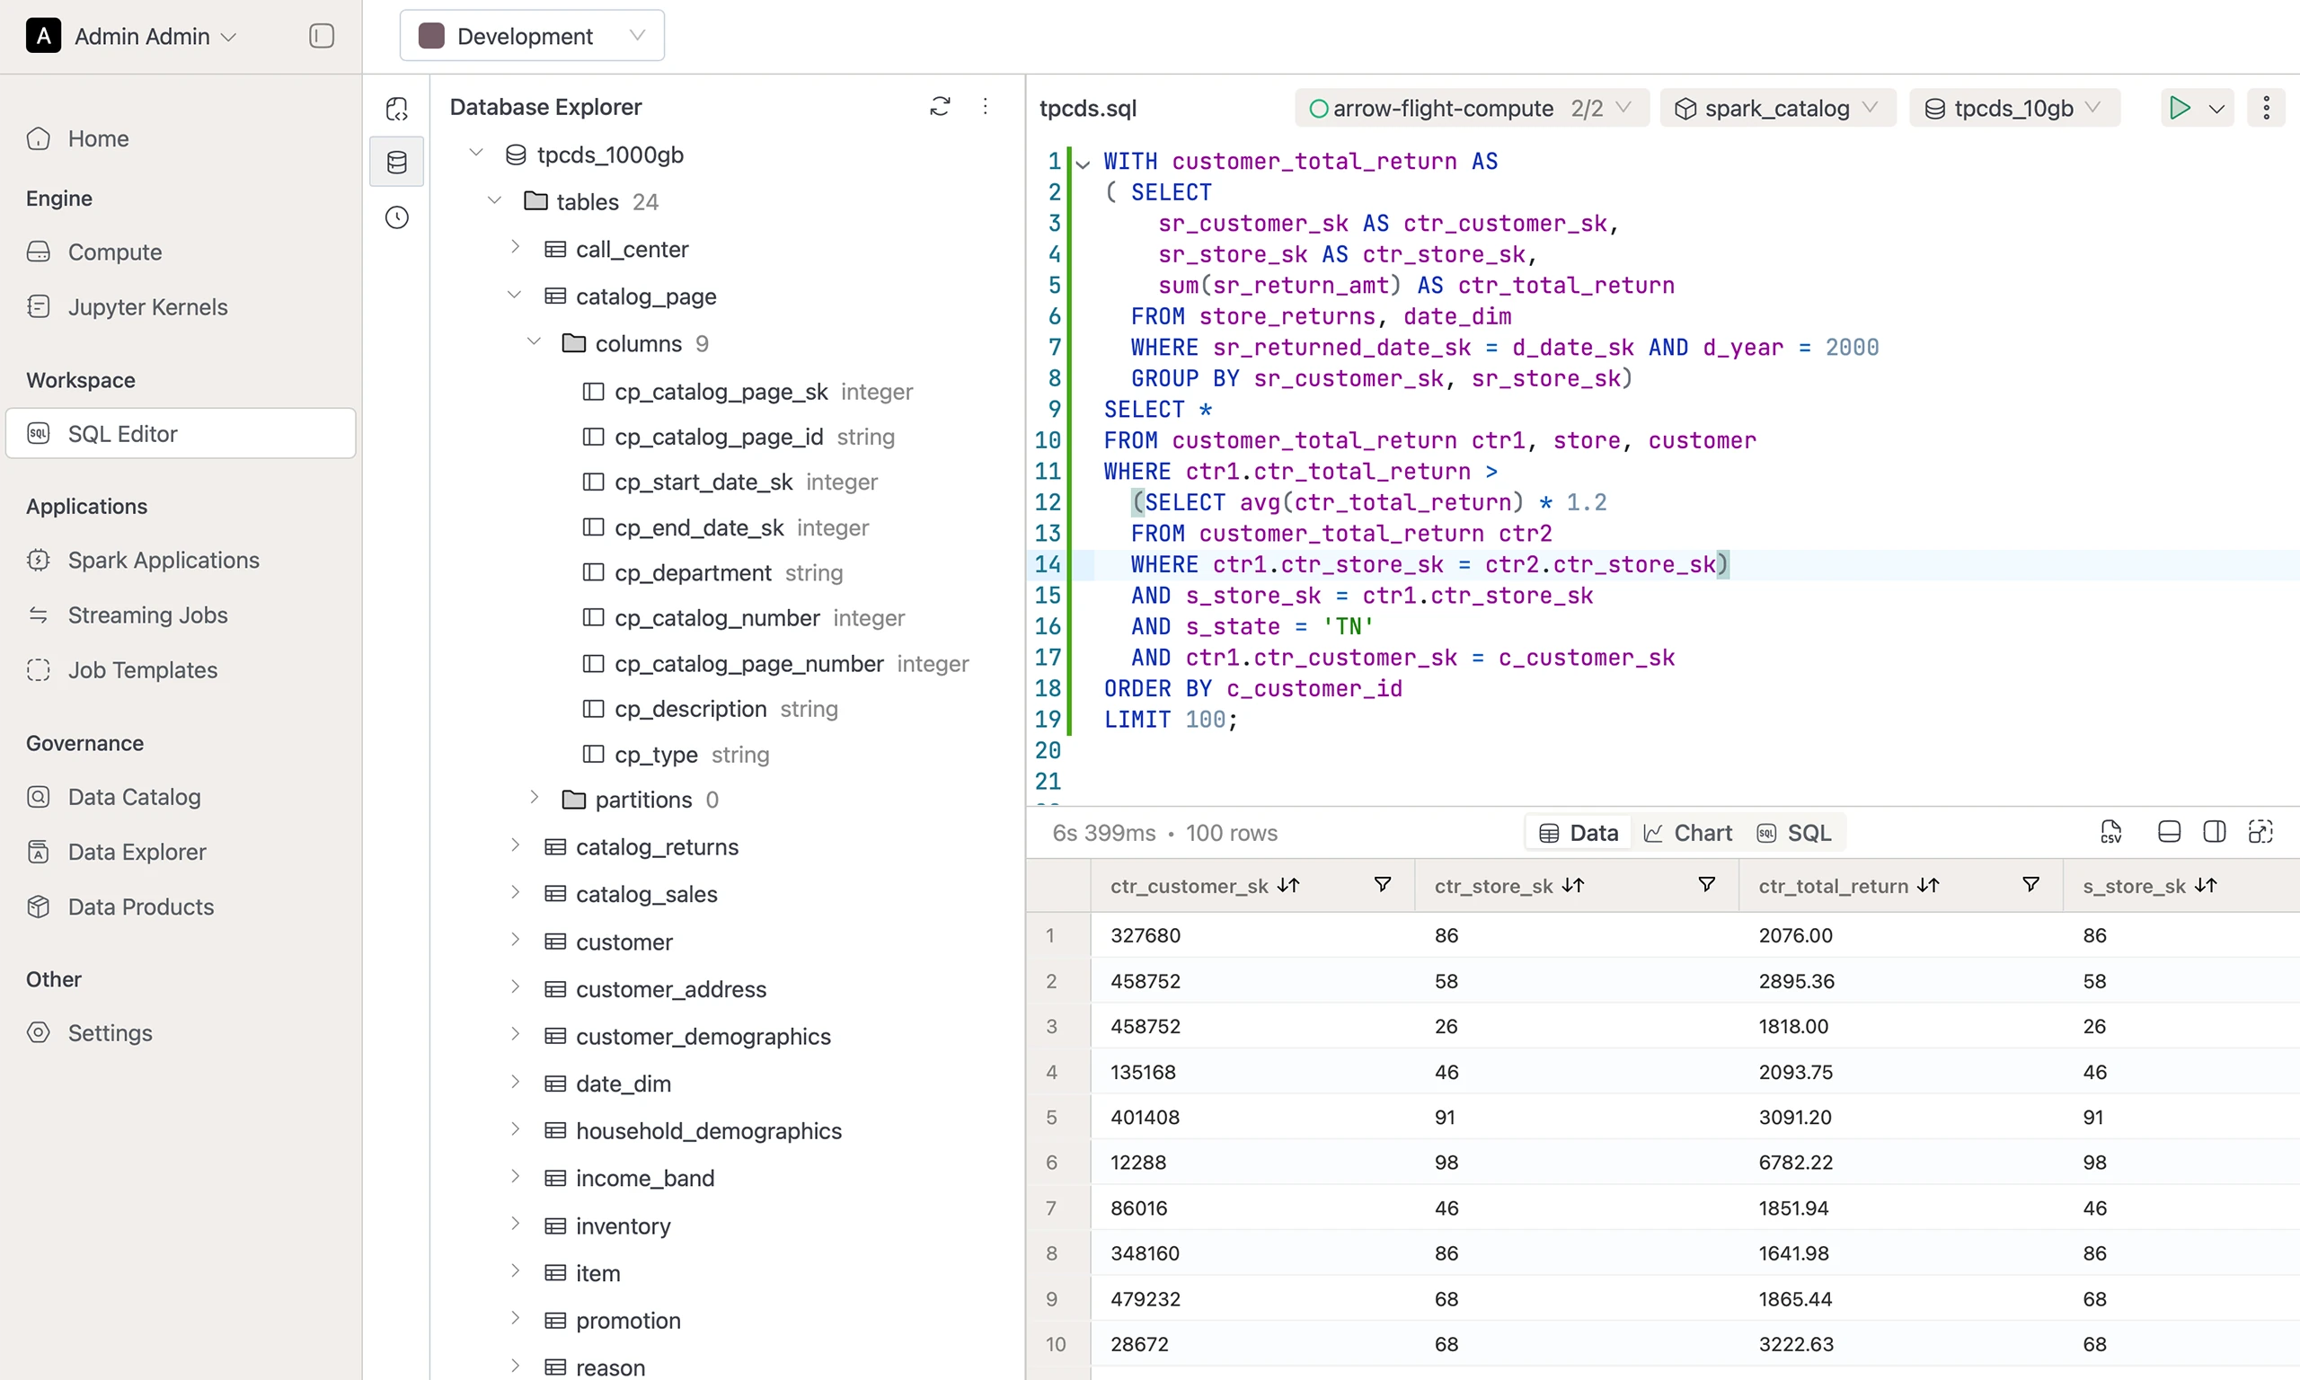Switch to the Data results tab
2300x1380 pixels.
1579,832
